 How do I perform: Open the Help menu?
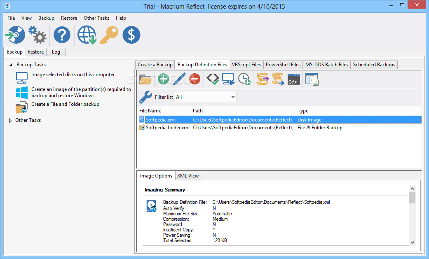121,18
